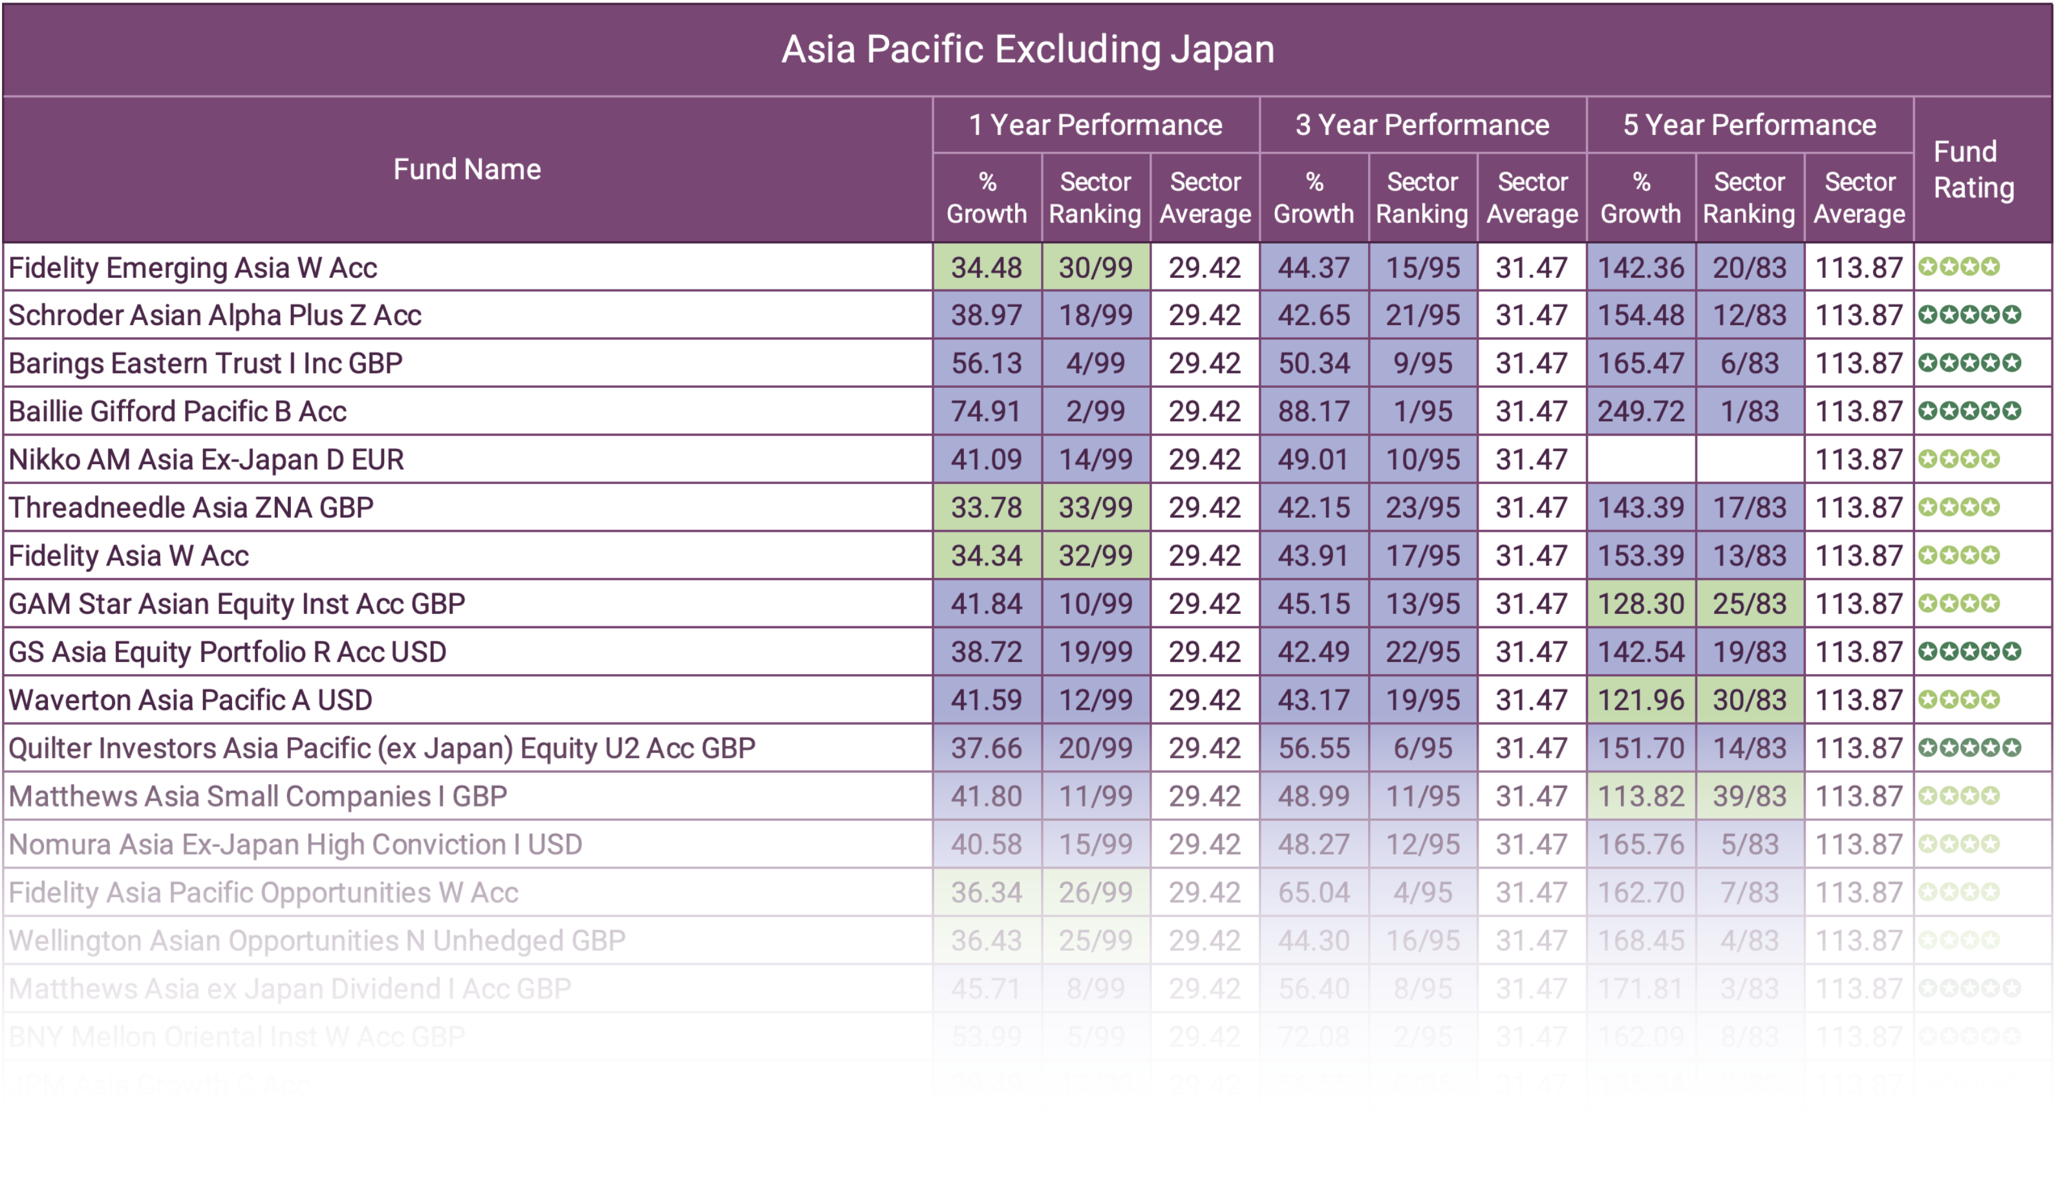Click Barings Eastern Trust I Inc GBP
The image size is (2056, 1197).
(206, 364)
